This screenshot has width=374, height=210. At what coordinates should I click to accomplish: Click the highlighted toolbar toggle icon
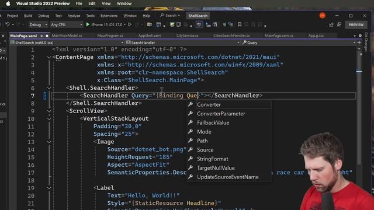[x=199, y=24]
